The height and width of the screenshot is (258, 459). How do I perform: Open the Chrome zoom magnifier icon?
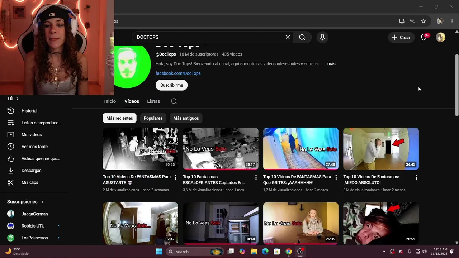(x=412, y=21)
